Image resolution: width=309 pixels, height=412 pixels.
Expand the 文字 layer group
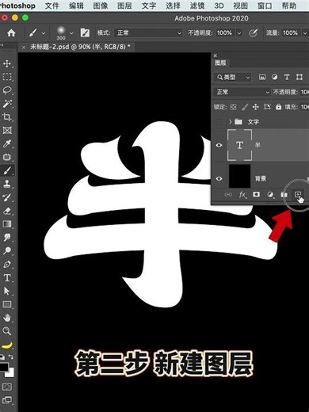pos(231,122)
